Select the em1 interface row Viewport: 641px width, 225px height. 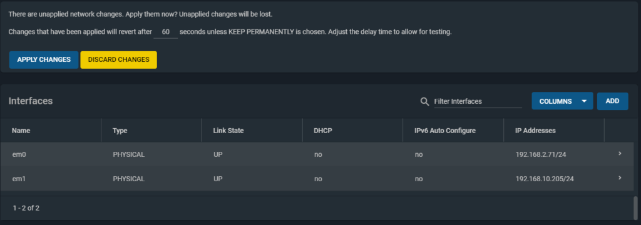pos(316,179)
